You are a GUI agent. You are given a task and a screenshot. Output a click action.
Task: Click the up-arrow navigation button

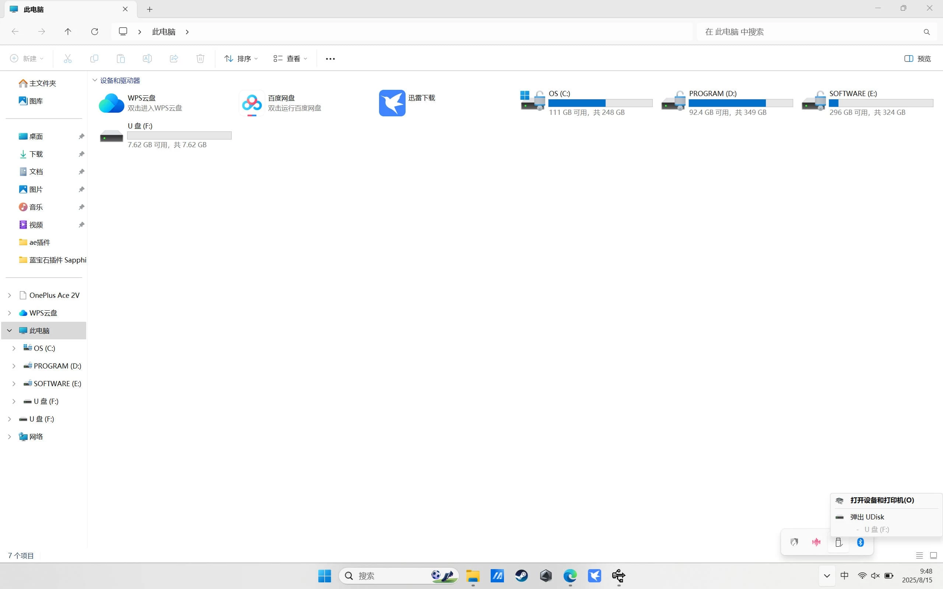click(68, 32)
